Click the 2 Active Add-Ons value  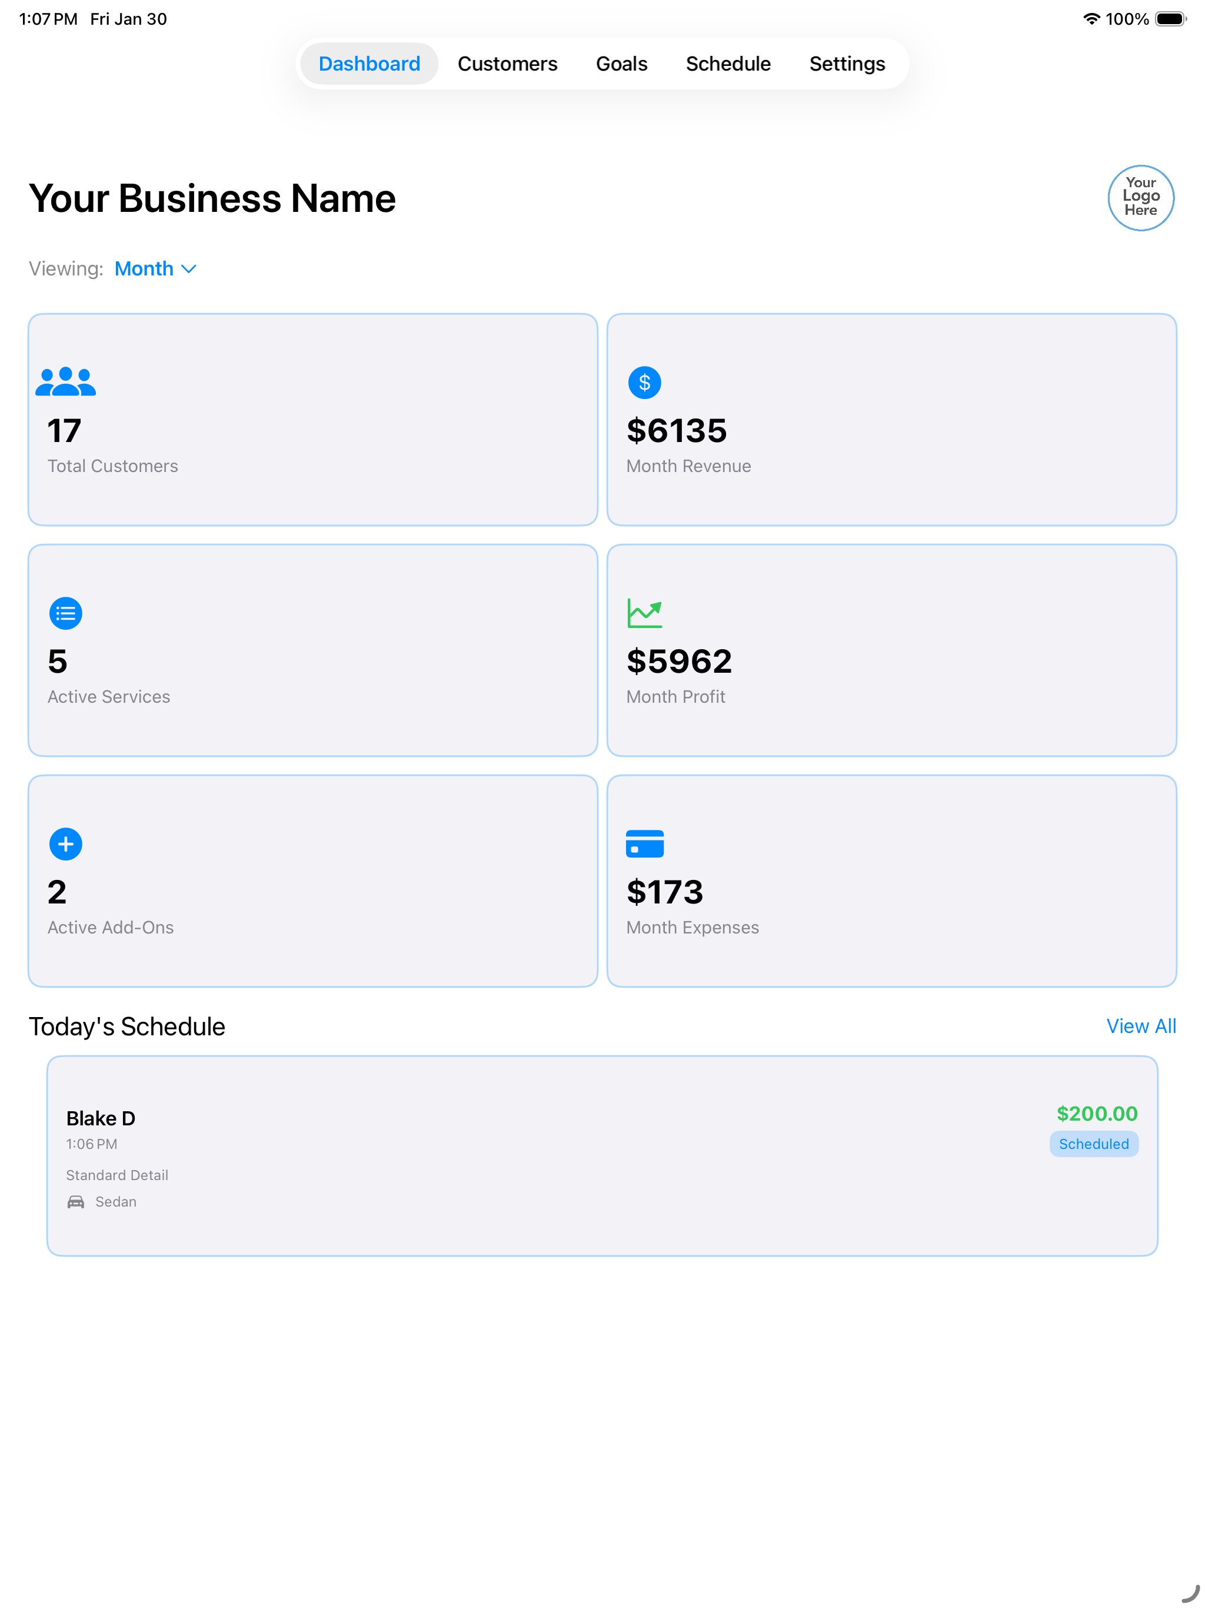pyautogui.click(x=56, y=893)
